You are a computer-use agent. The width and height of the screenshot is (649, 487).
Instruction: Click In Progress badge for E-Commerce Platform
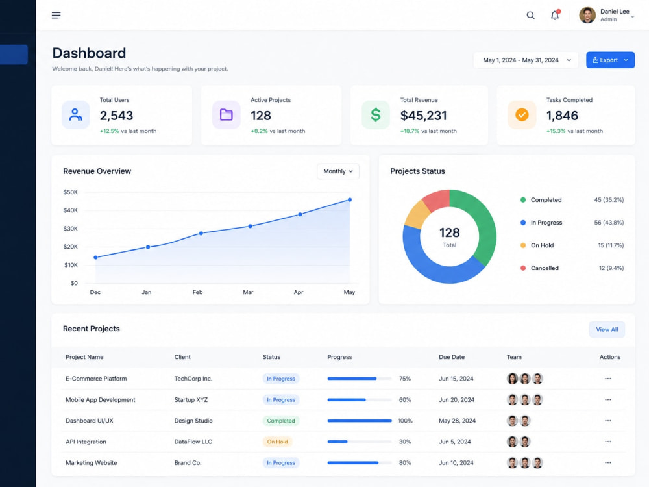(280, 379)
